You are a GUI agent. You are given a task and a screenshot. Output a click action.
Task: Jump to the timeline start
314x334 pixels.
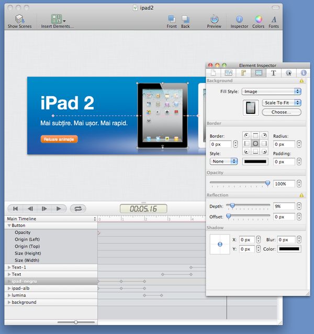pos(15,209)
